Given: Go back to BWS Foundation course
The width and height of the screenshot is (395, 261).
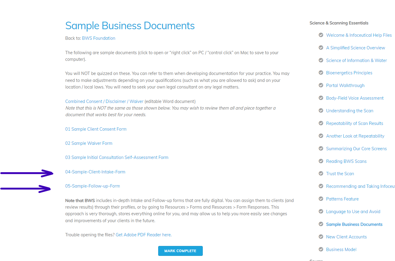Looking at the screenshot, I should [99, 38].
